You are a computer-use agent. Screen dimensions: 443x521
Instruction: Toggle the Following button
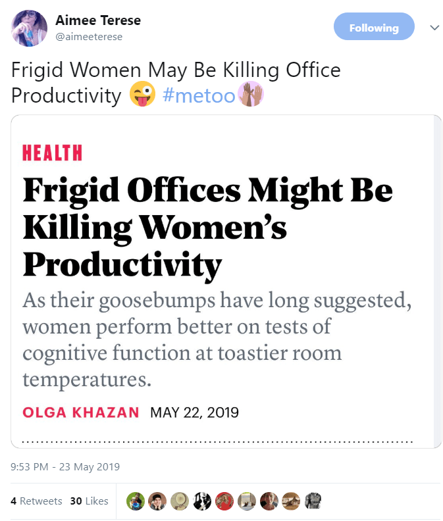click(374, 28)
